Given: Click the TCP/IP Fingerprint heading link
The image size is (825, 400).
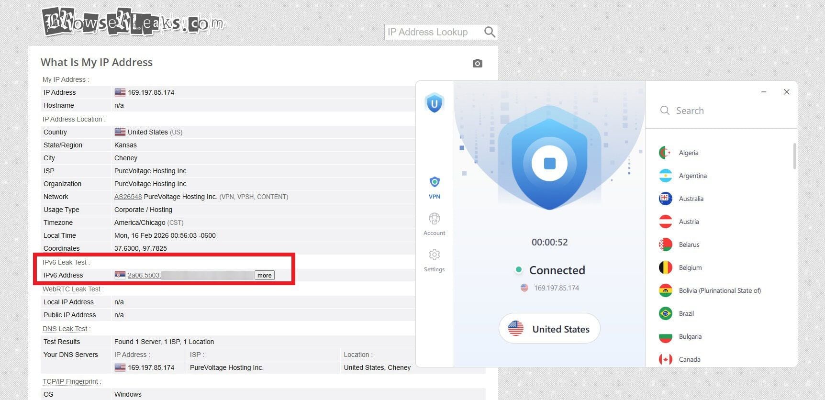Looking at the screenshot, I should (70, 381).
